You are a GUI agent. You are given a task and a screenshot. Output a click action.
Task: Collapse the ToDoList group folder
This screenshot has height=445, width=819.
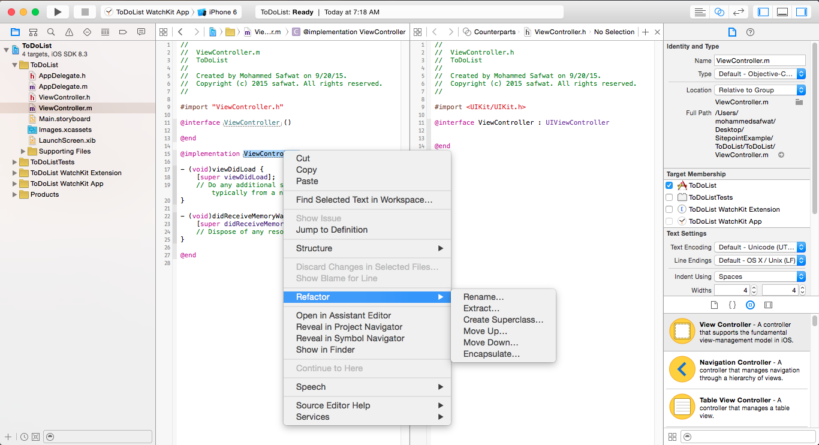15,65
